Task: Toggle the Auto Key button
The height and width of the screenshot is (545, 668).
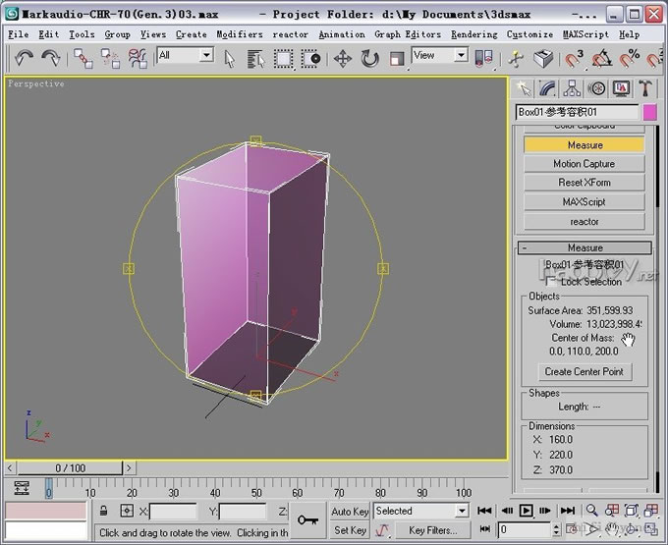Action: (x=350, y=511)
